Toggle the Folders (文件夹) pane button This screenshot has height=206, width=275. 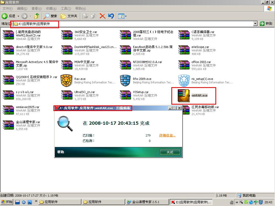click(x=68, y=16)
